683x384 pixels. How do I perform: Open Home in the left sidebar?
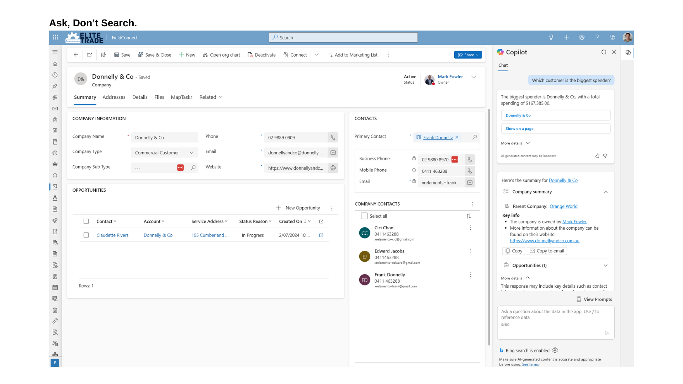(x=55, y=64)
